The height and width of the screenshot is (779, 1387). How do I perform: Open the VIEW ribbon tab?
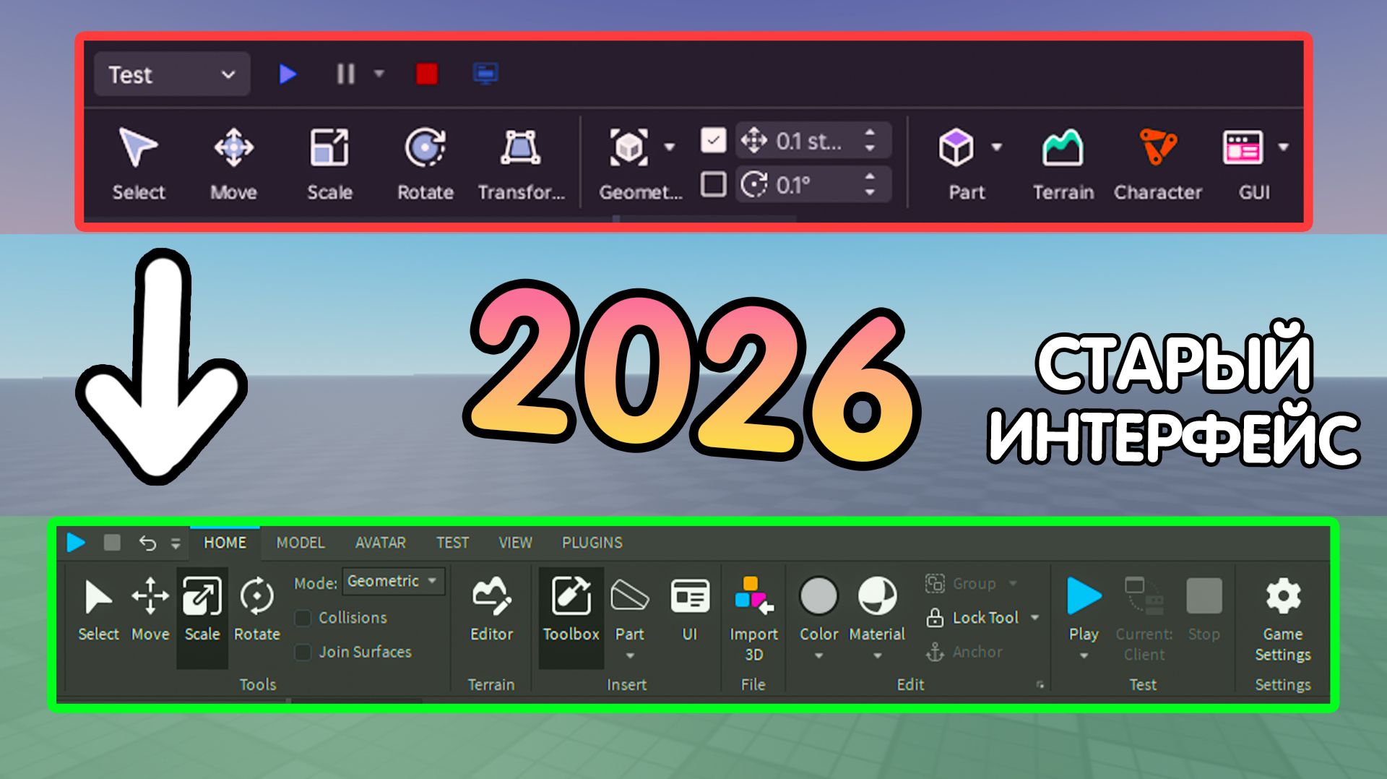click(515, 543)
